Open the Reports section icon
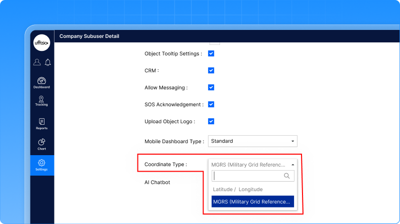The width and height of the screenshot is (400, 224). 42,124
